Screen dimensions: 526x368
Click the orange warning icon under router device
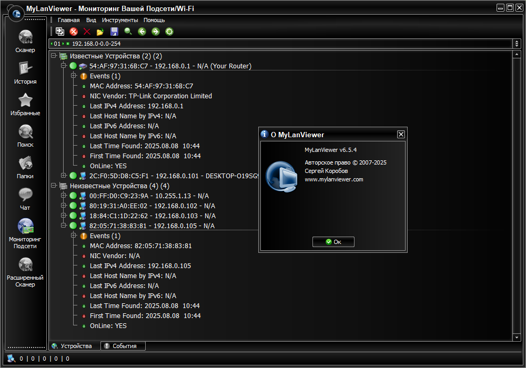pos(84,76)
